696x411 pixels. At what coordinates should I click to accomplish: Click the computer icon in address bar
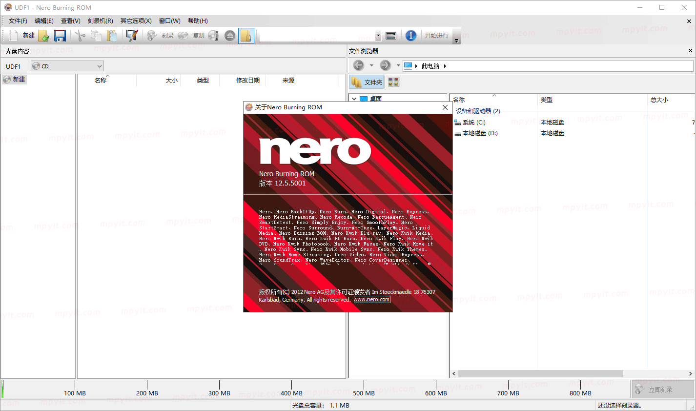coord(408,65)
